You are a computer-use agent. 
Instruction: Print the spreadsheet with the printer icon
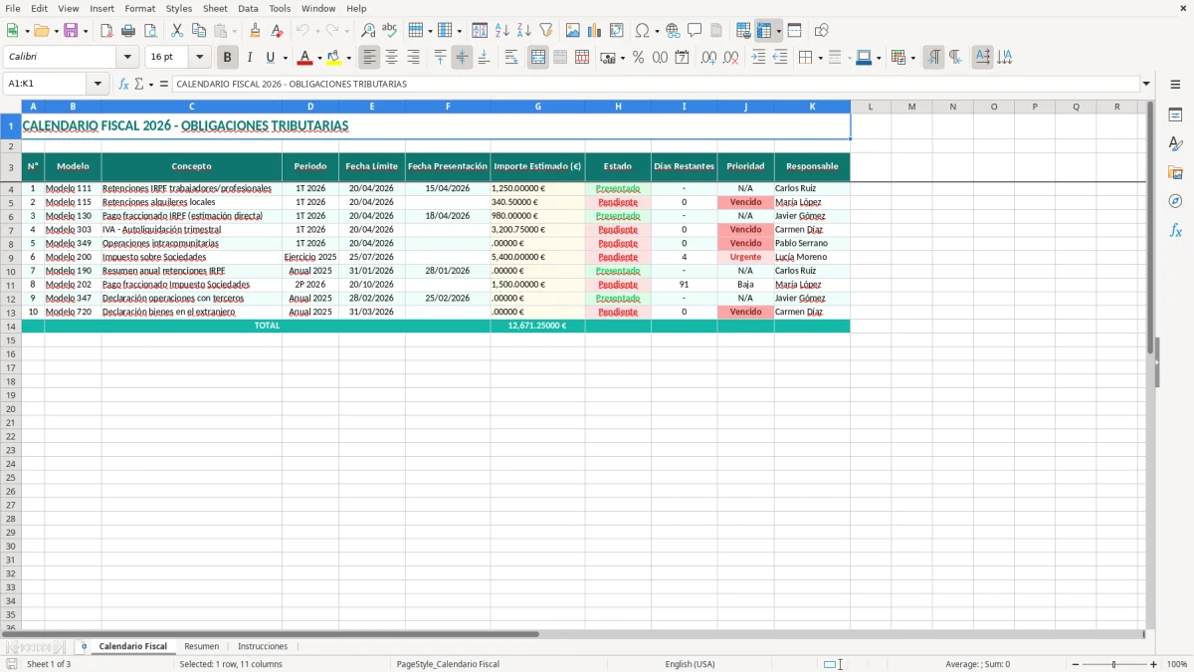pos(128,31)
